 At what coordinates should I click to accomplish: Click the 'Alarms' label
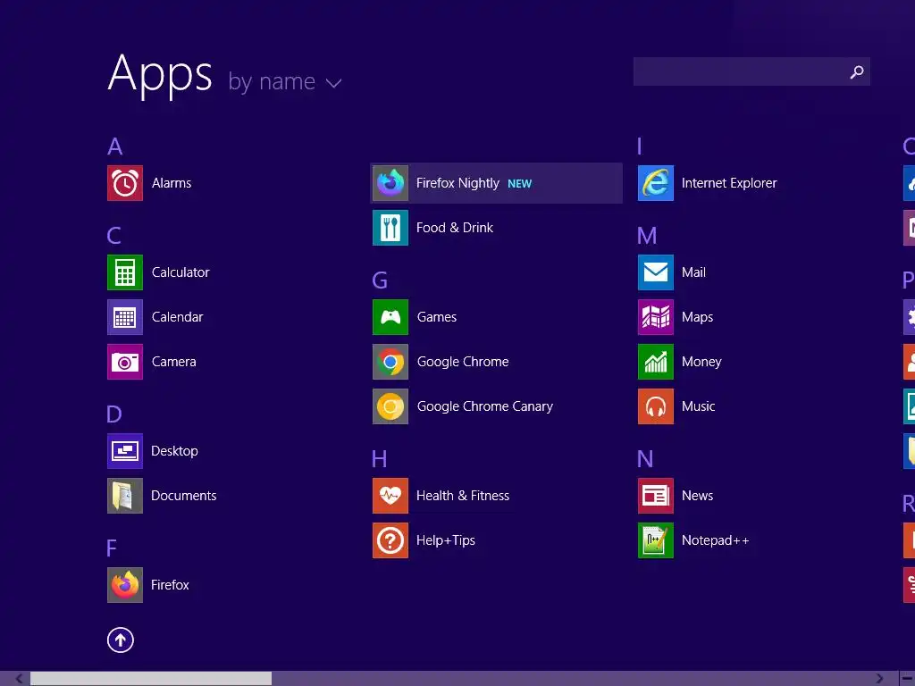[172, 183]
